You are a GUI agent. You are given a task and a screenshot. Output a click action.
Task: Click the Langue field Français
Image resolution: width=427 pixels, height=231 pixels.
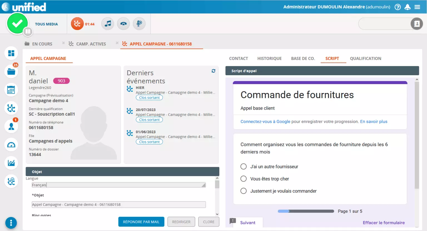pos(119,185)
